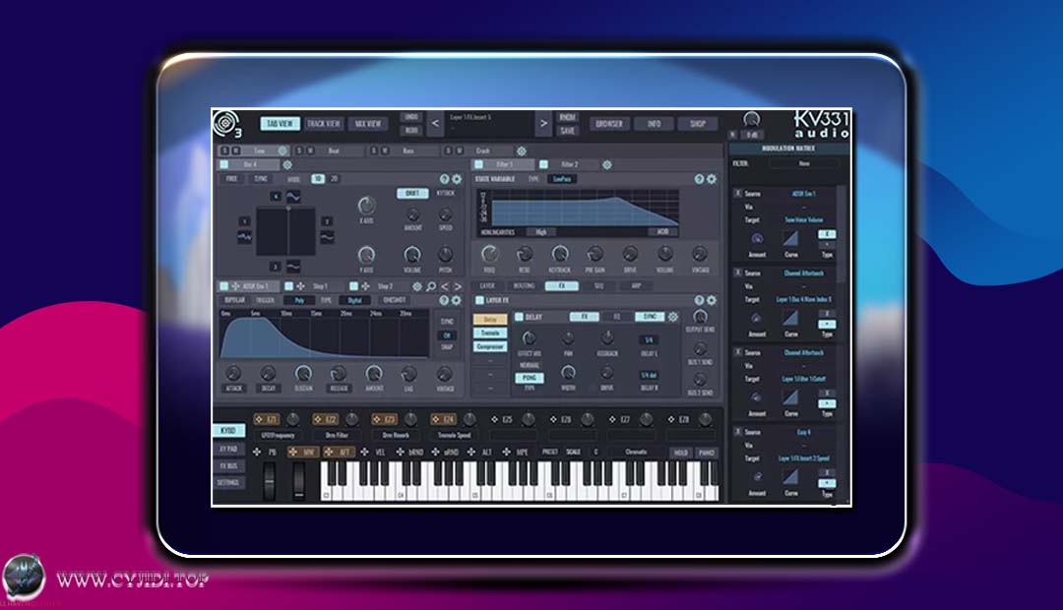
Task: Open Layer FX settings via the gear icon
Action: click(711, 299)
